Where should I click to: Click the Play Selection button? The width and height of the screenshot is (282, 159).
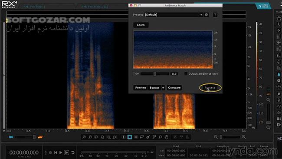point(66,152)
